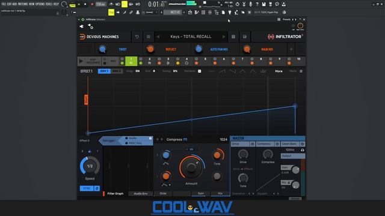Select the triangle envelope shape icon
385x216 pixels.
click(x=242, y=71)
